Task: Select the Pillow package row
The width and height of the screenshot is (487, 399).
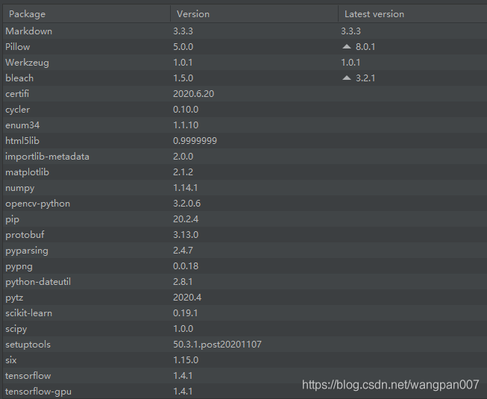Action: 18,47
